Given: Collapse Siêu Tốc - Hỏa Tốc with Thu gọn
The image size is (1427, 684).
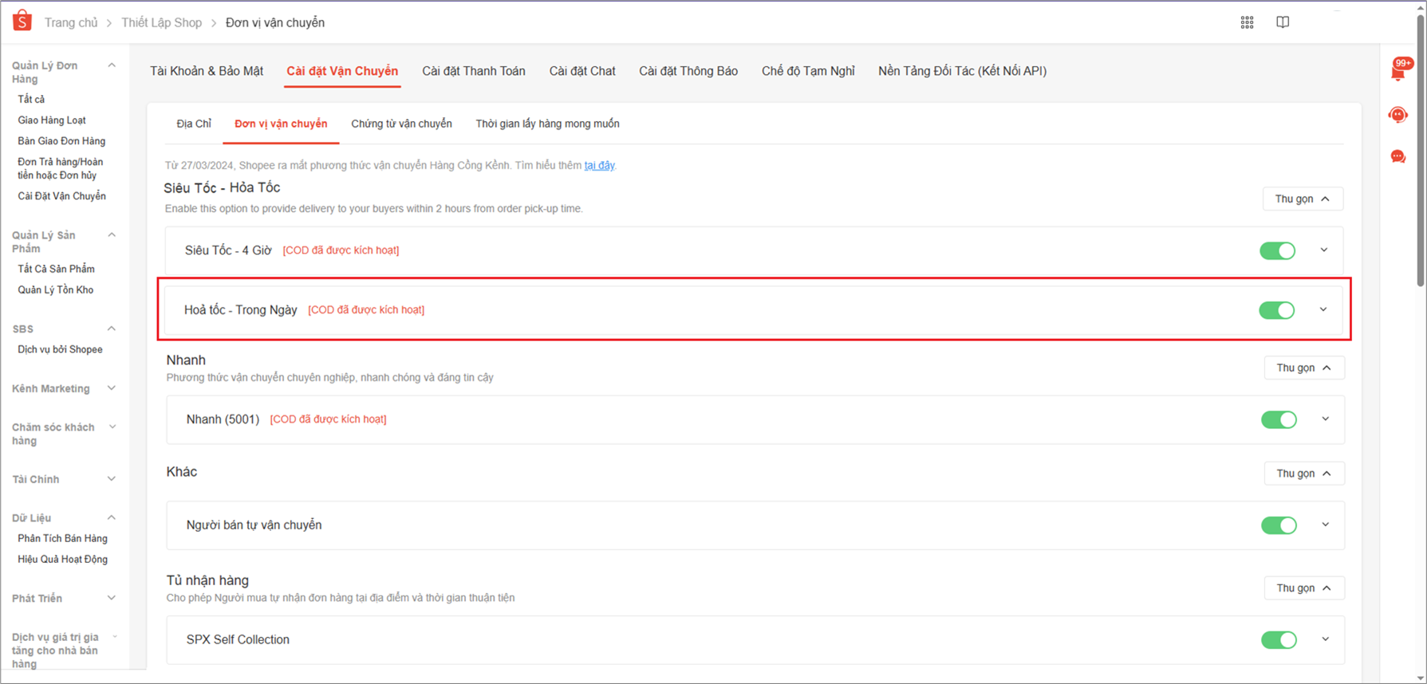Looking at the screenshot, I should pos(1303,199).
